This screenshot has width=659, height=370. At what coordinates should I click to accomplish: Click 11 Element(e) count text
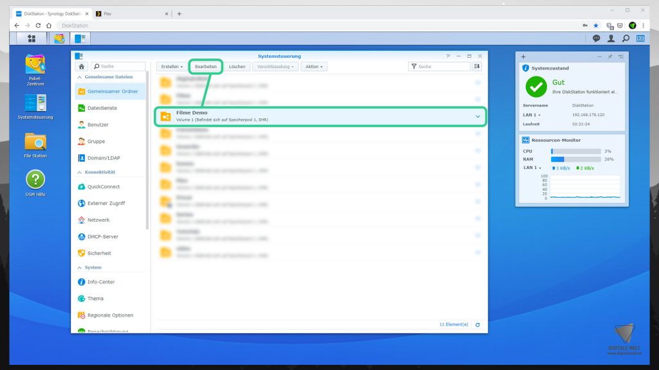pyautogui.click(x=454, y=324)
